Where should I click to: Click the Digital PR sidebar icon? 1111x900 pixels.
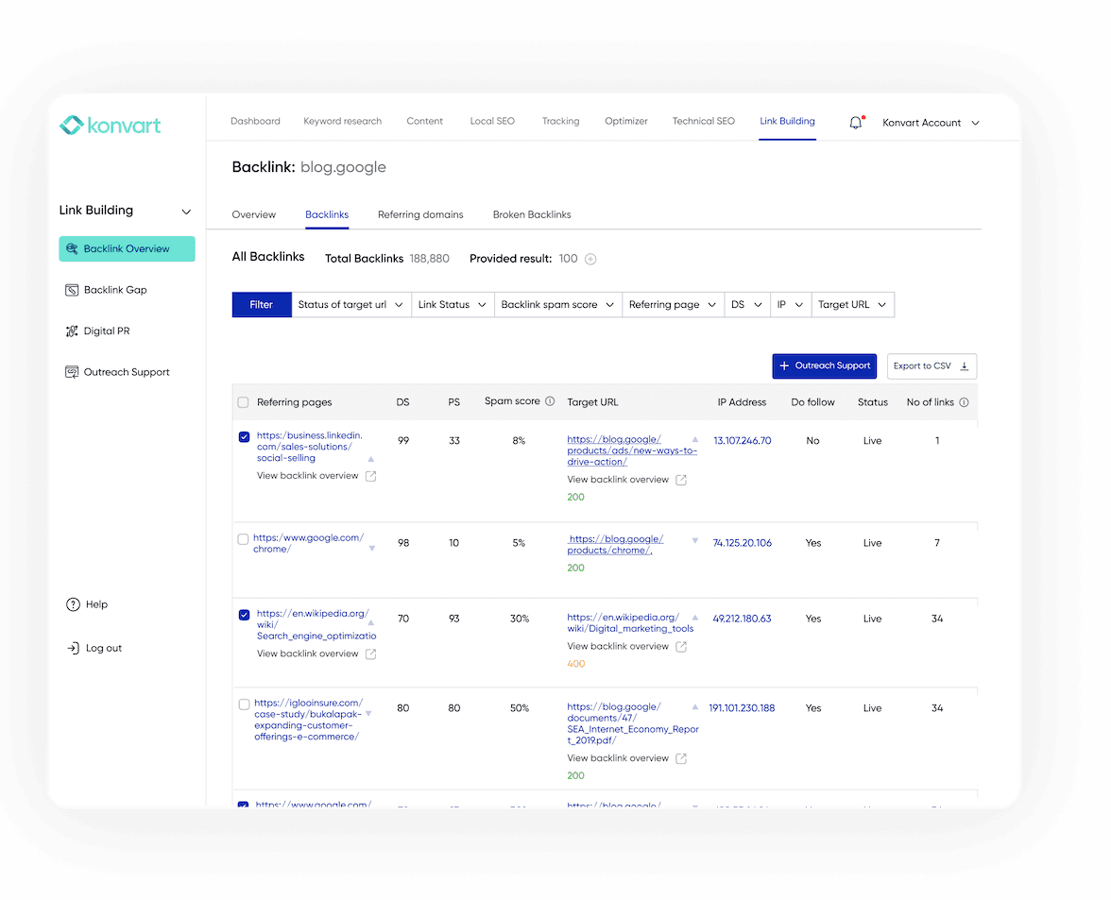[x=72, y=331]
